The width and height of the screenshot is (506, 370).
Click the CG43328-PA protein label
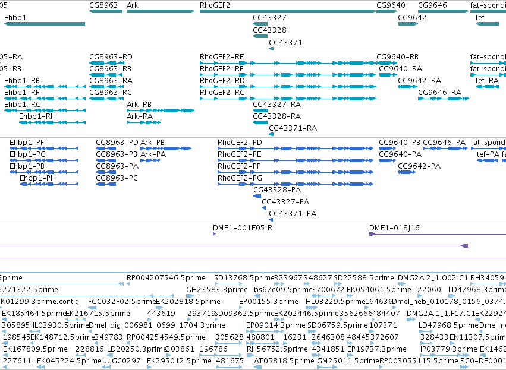point(277,190)
